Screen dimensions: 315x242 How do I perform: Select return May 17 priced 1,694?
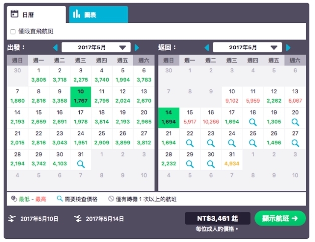click(232, 118)
